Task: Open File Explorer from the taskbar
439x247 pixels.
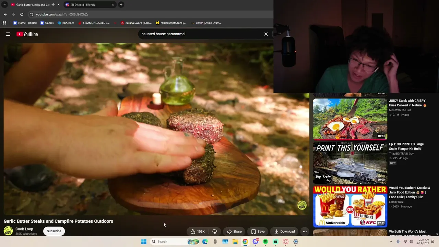Action: tap(235, 242)
